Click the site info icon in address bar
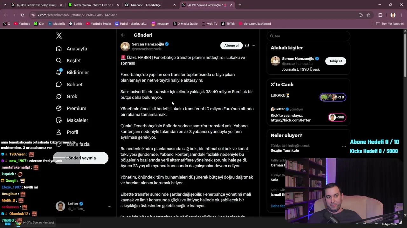Viewport: 407px width, 228px height. coord(33,15)
